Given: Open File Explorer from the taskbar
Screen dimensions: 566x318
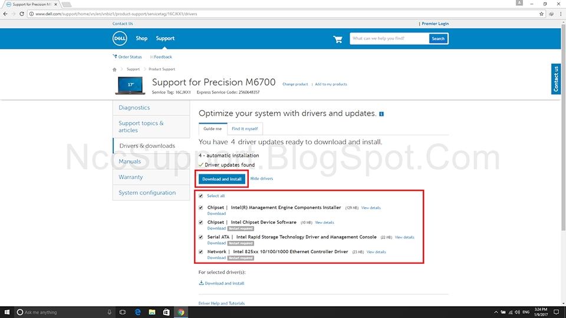Looking at the screenshot, I should coord(152,312).
